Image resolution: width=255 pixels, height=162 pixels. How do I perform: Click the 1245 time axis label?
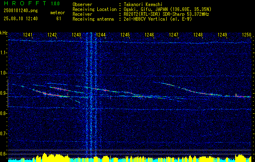125,34
